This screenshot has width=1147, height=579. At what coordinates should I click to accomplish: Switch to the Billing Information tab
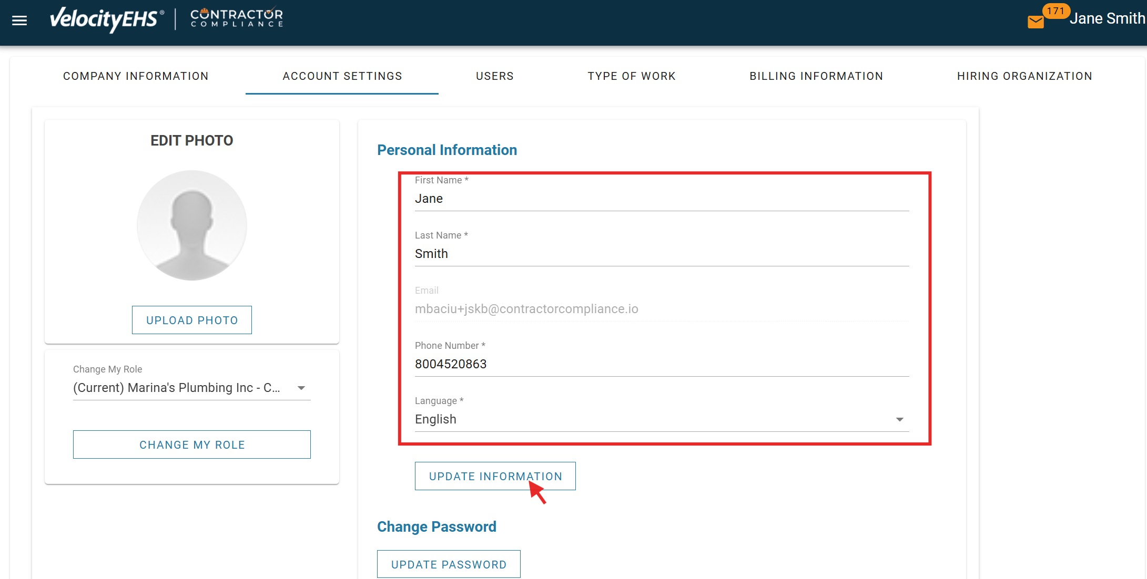[x=816, y=76]
